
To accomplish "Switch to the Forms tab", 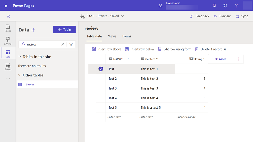I will coord(126,36).
